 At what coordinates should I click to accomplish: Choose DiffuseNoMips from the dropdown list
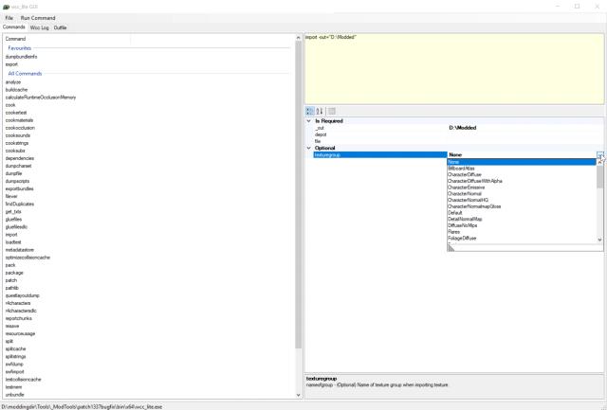522,225
